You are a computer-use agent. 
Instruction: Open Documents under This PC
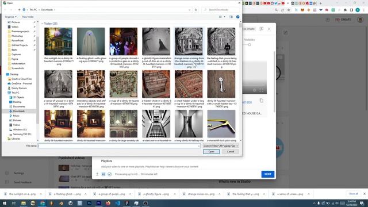point(19,106)
